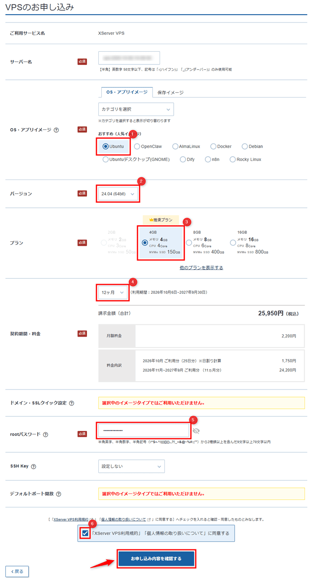Pick Rocky Linux as the OS
The height and width of the screenshot is (581, 313).
[233, 160]
